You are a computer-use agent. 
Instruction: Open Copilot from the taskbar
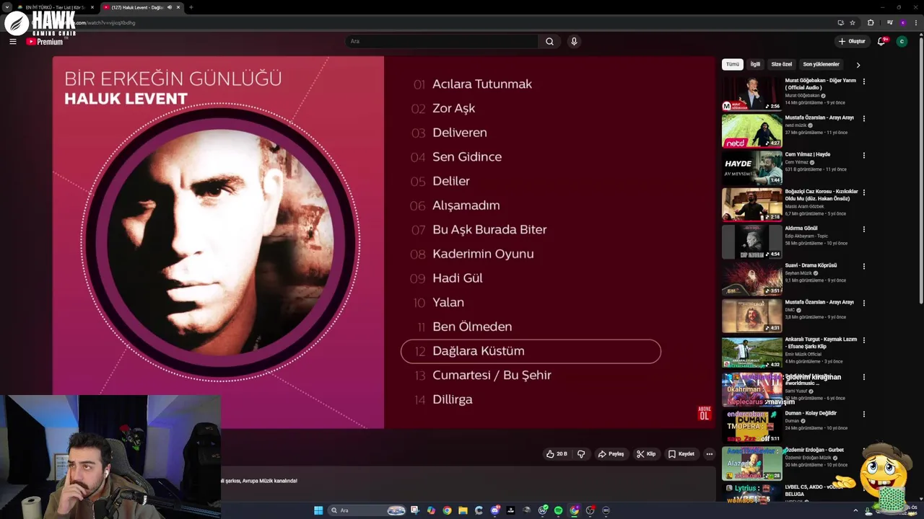431,510
